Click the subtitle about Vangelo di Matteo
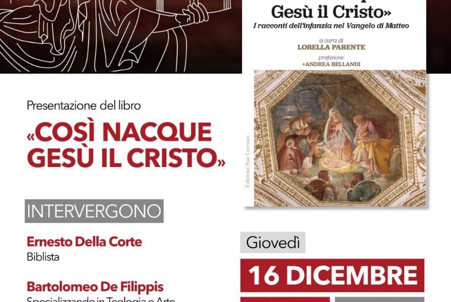The width and height of the screenshot is (451, 302). pyautogui.click(x=331, y=26)
